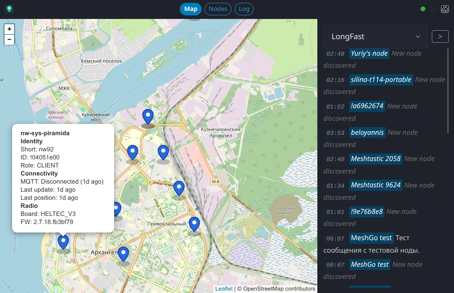Open the !a6962674 node entry

click(367, 106)
